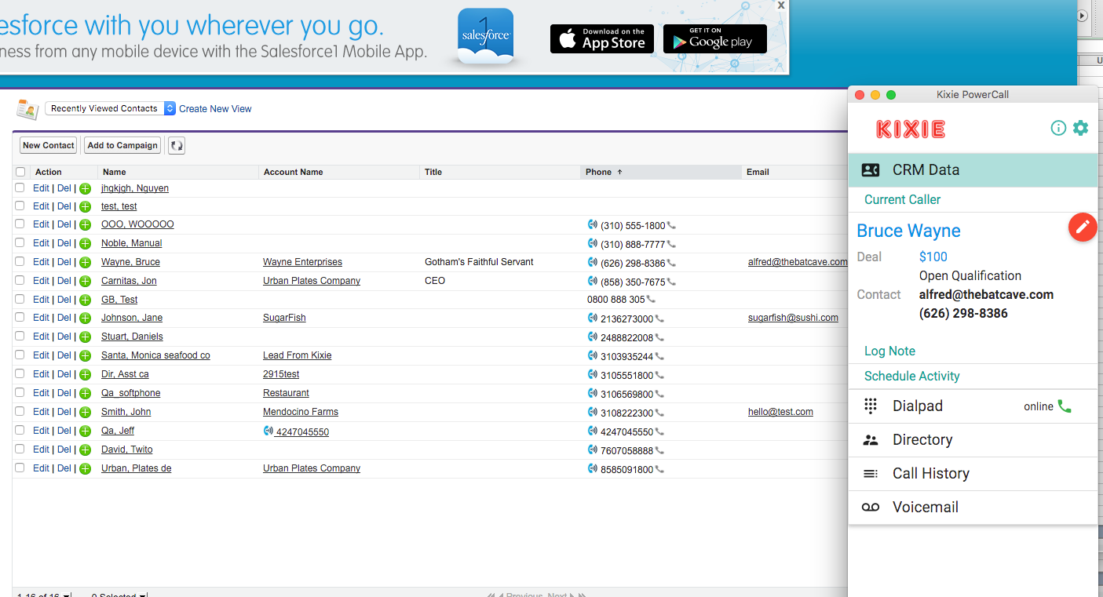Check the box for Noble, Manual
Image resolution: width=1103 pixels, height=597 pixels.
click(20, 243)
